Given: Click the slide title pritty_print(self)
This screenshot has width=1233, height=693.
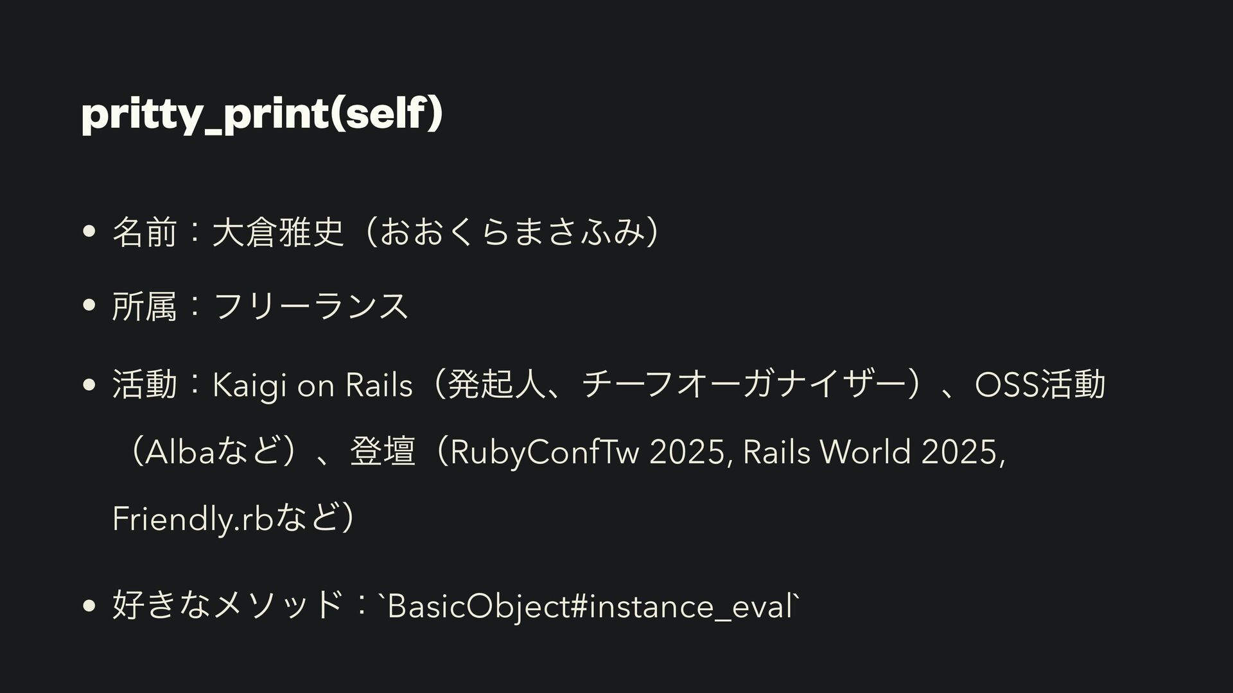Looking at the screenshot, I should 262,116.
